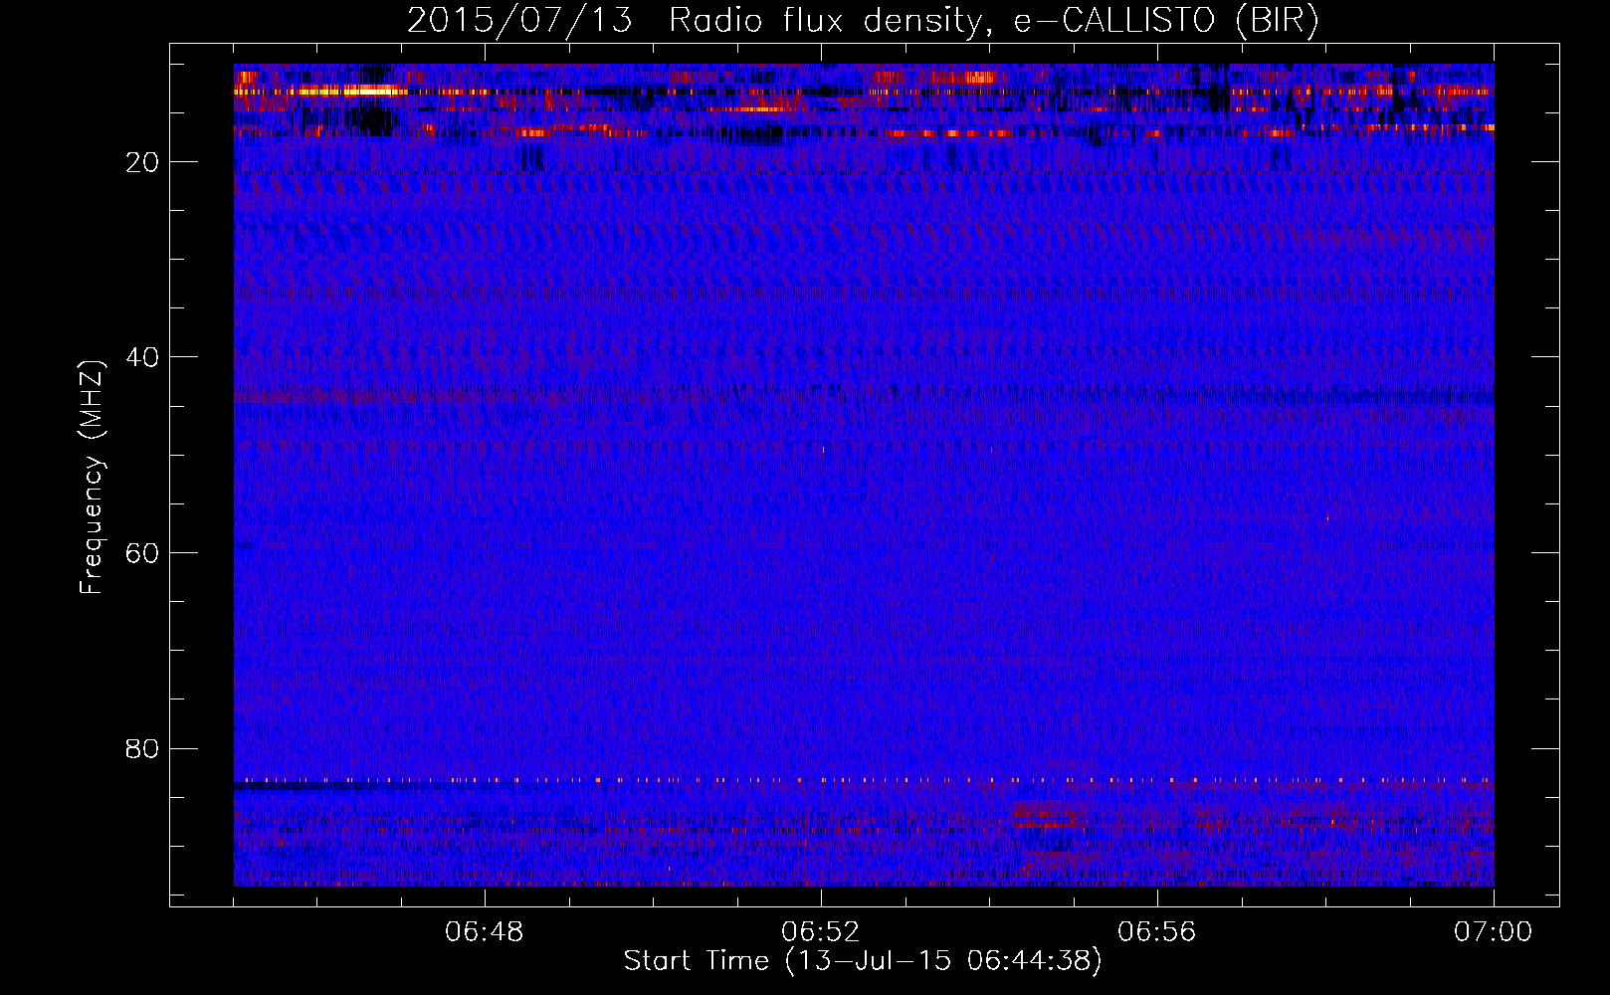Screen dimensions: 1610x995
Task: Click the 20 MHz frequency tick label
Action: click(x=143, y=162)
